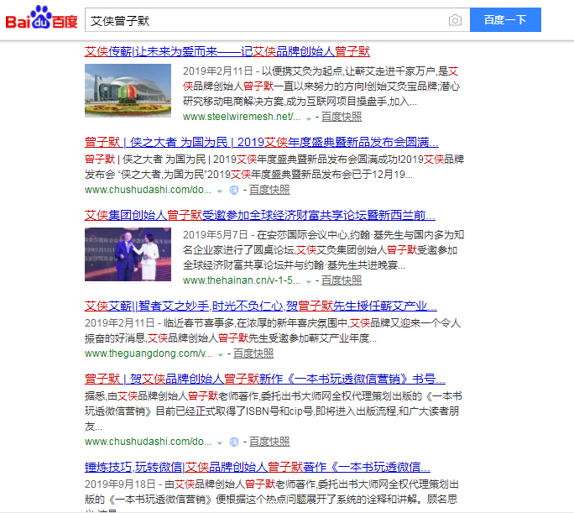Expand dropdown arrow next to steelwiremesh.net URL
Image resolution: width=574 pixels, height=513 pixels.
pos(309,118)
